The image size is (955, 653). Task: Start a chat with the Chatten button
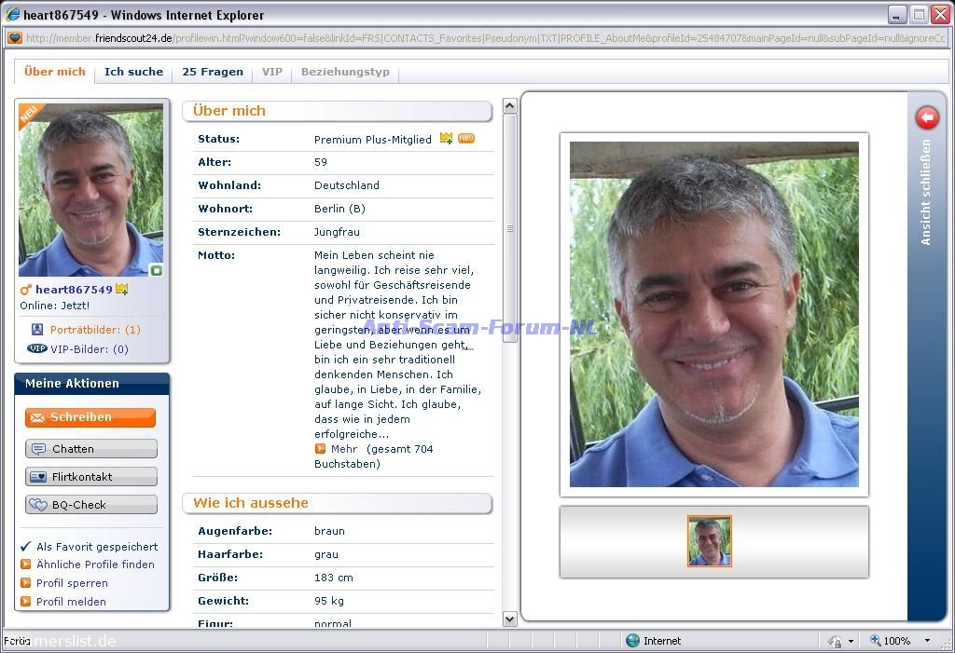[91, 449]
